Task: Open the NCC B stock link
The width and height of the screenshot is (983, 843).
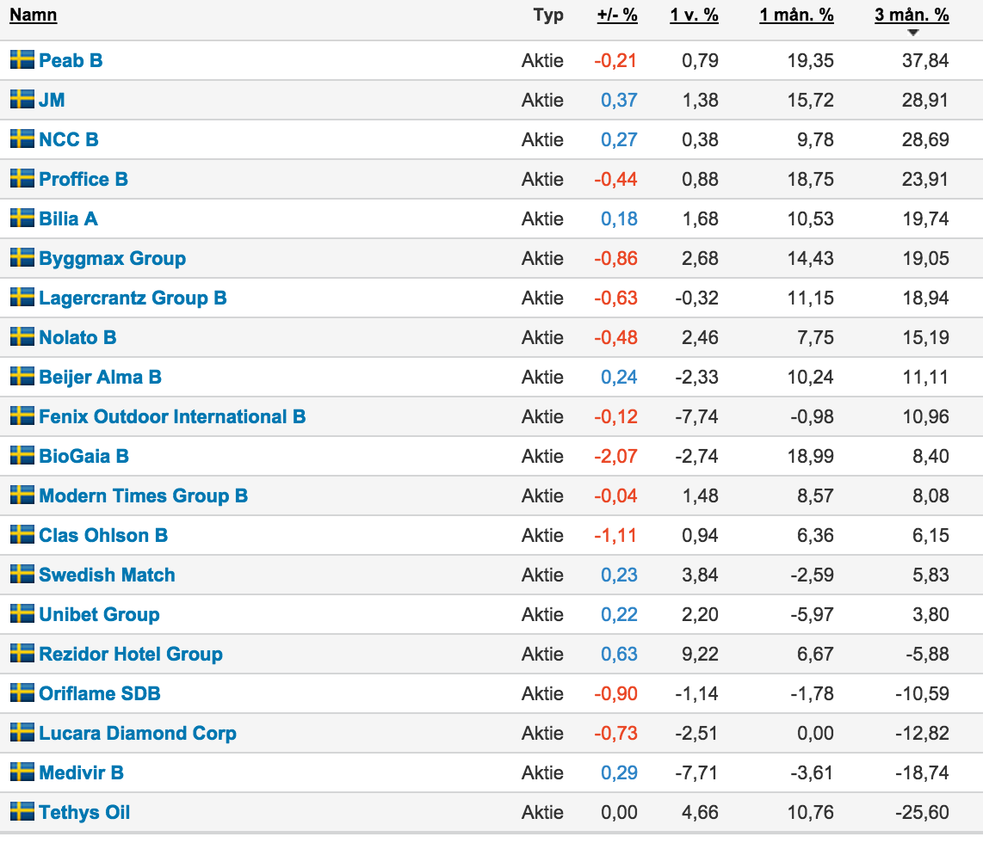Action: click(69, 139)
